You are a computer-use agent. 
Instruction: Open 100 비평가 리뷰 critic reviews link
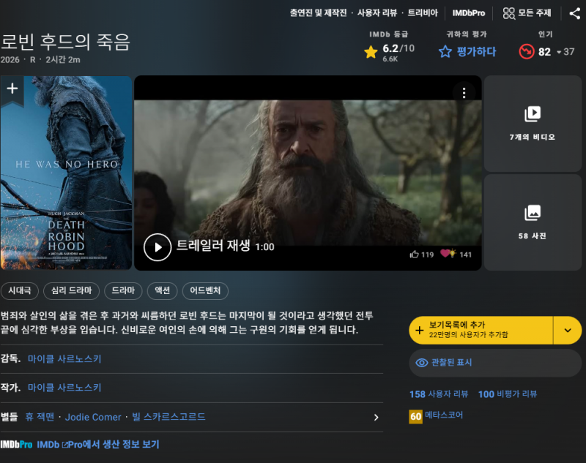(508, 394)
